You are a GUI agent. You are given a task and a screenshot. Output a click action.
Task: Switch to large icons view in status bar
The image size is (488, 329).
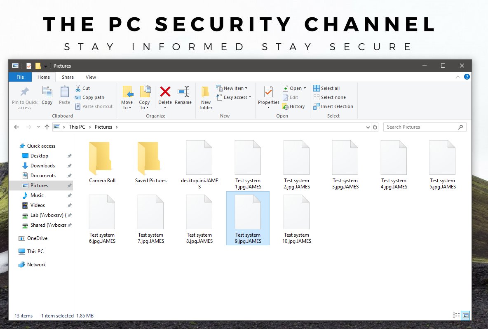click(466, 315)
